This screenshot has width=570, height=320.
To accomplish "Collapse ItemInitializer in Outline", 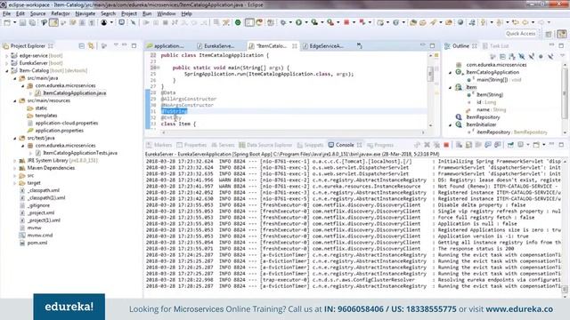I will pyautogui.click(x=451, y=124).
